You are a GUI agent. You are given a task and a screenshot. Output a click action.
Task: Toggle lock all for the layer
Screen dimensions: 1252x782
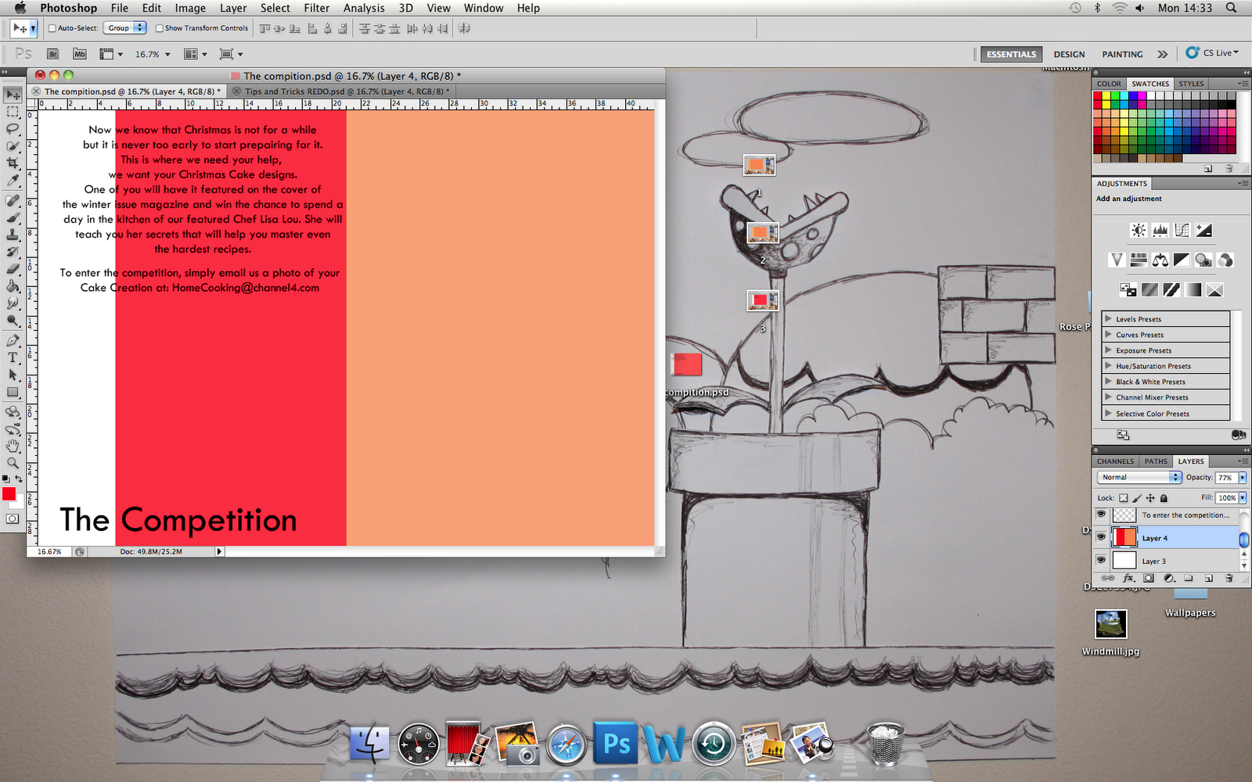click(x=1164, y=498)
